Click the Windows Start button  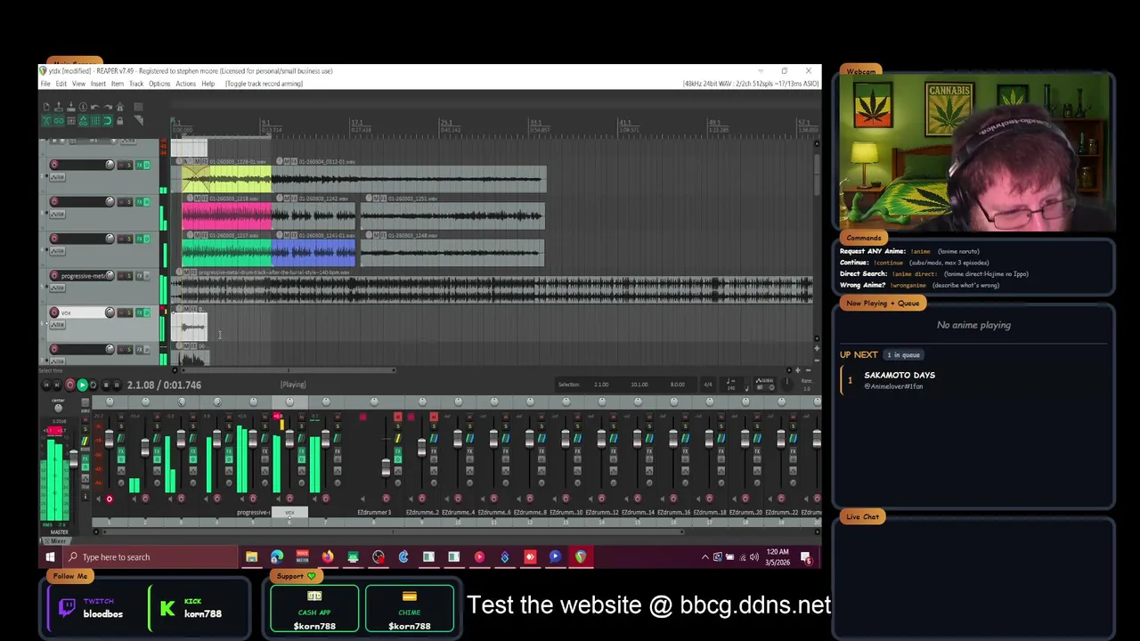click(x=50, y=557)
